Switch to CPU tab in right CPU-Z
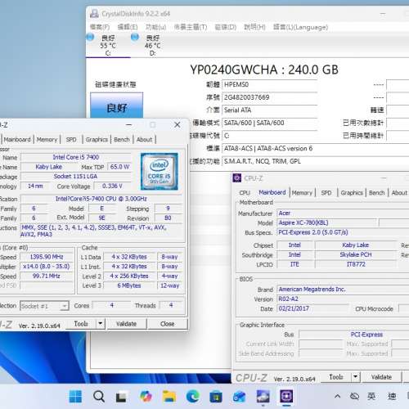Viewport: 409px width, 409px height. click(x=245, y=192)
